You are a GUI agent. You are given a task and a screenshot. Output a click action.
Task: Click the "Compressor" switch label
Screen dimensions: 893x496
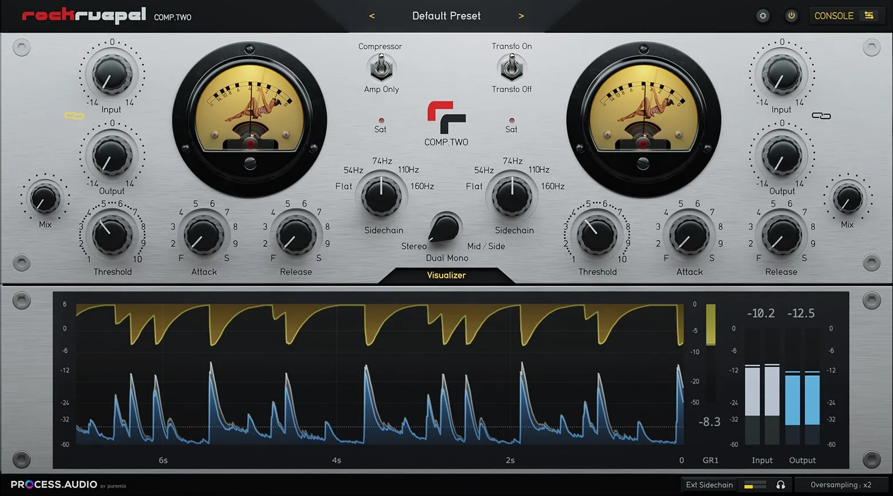(x=380, y=46)
